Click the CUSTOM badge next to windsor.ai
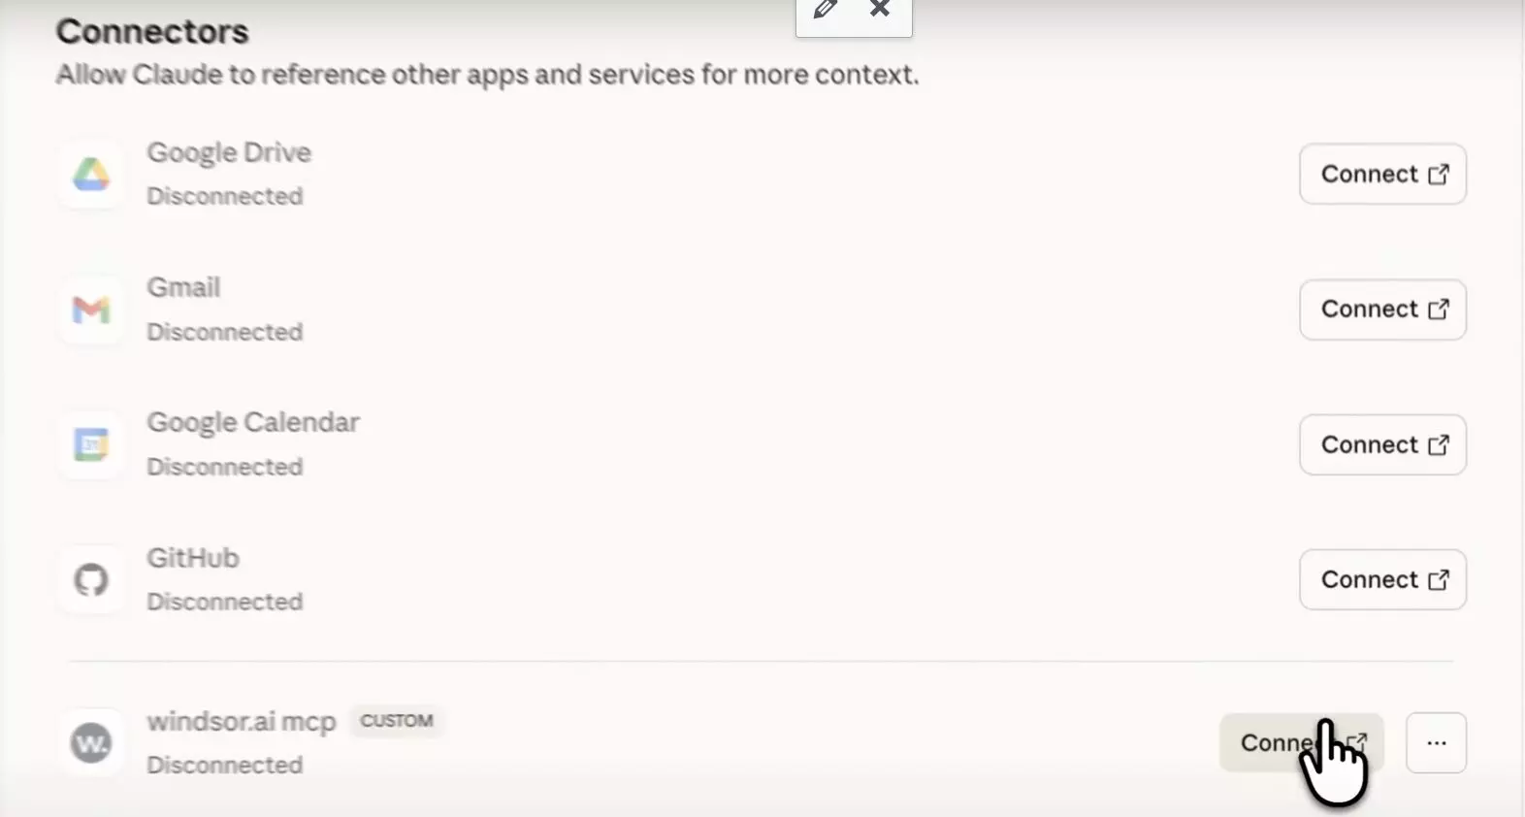 (397, 721)
